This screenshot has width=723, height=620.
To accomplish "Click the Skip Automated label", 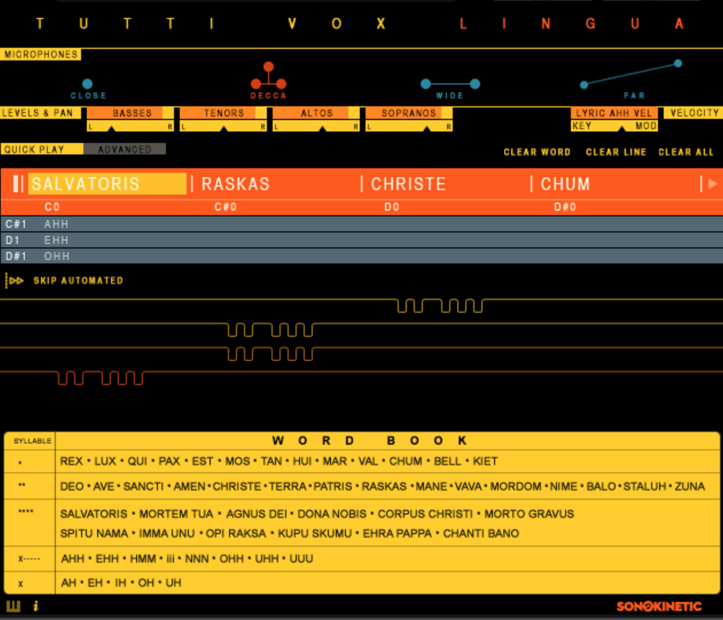I will click(78, 281).
